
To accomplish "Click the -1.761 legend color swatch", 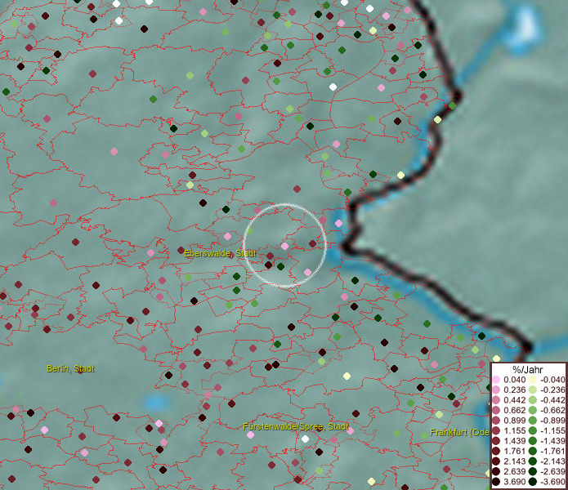I will pyautogui.click(x=533, y=451).
